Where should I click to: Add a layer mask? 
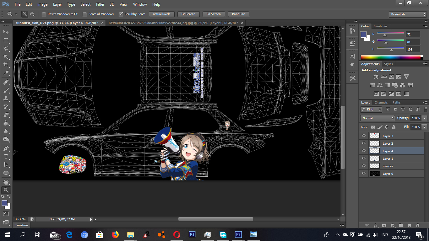point(384,225)
